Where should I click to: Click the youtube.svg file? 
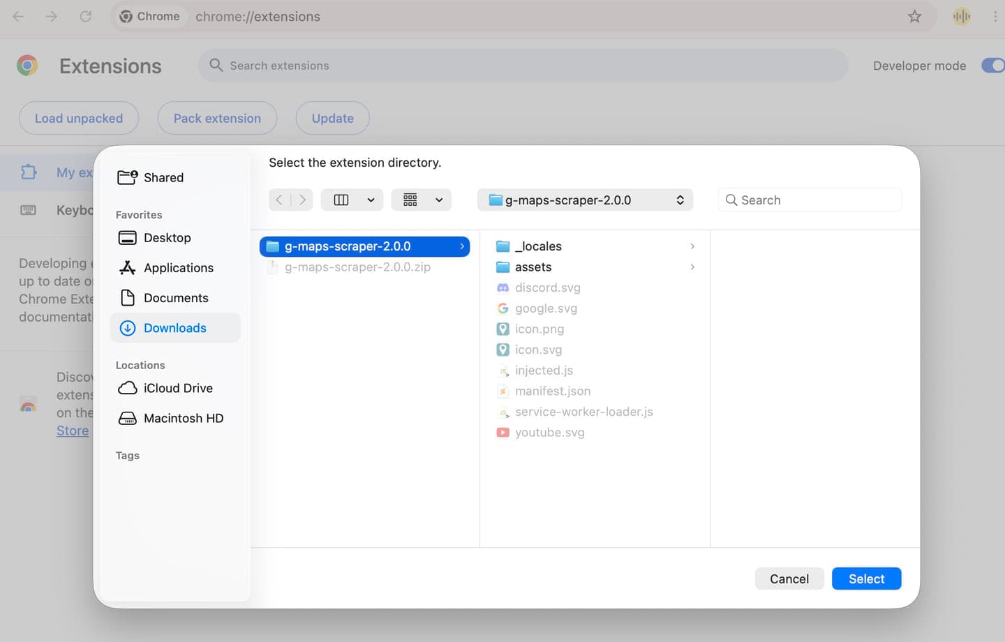pyautogui.click(x=549, y=433)
